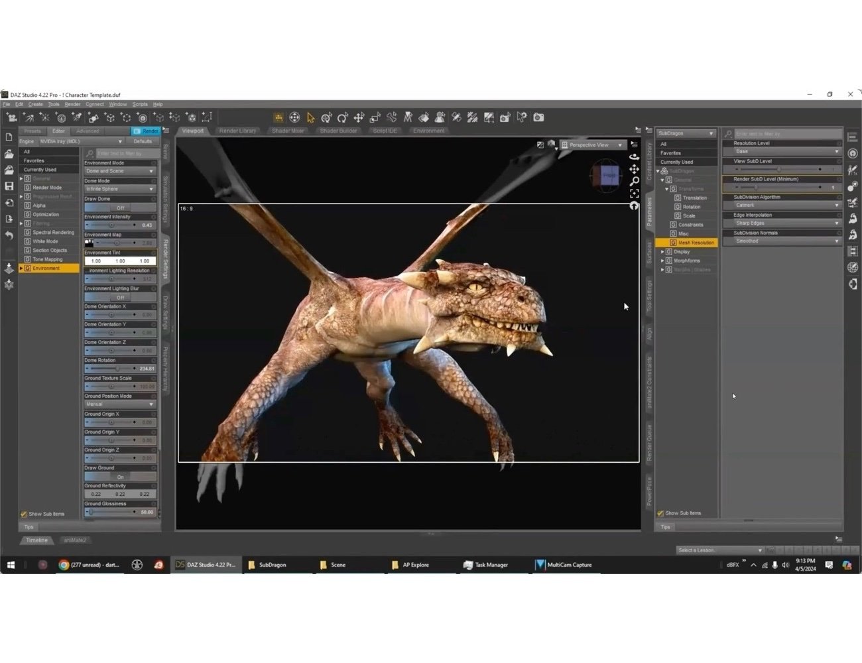
Task: Select the Node Selection arrow tool
Action: tap(310, 117)
